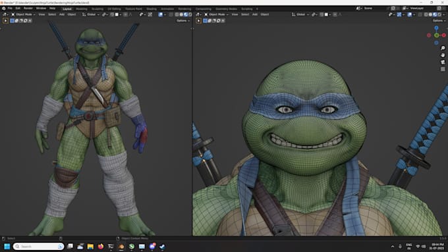Select wireframe shading in left viewport
This screenshot has width=448, height=252.
click(177, 14)
